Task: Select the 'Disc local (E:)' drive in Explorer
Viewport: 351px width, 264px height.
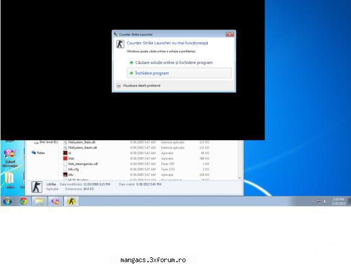Action: coord(47,142)
